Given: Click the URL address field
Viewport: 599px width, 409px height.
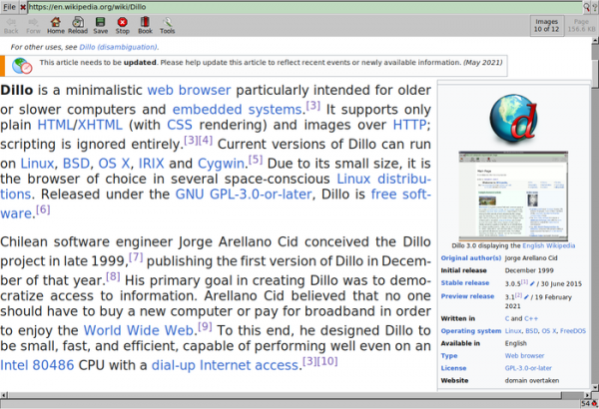Looking at the screenshot, I should 299,7.
